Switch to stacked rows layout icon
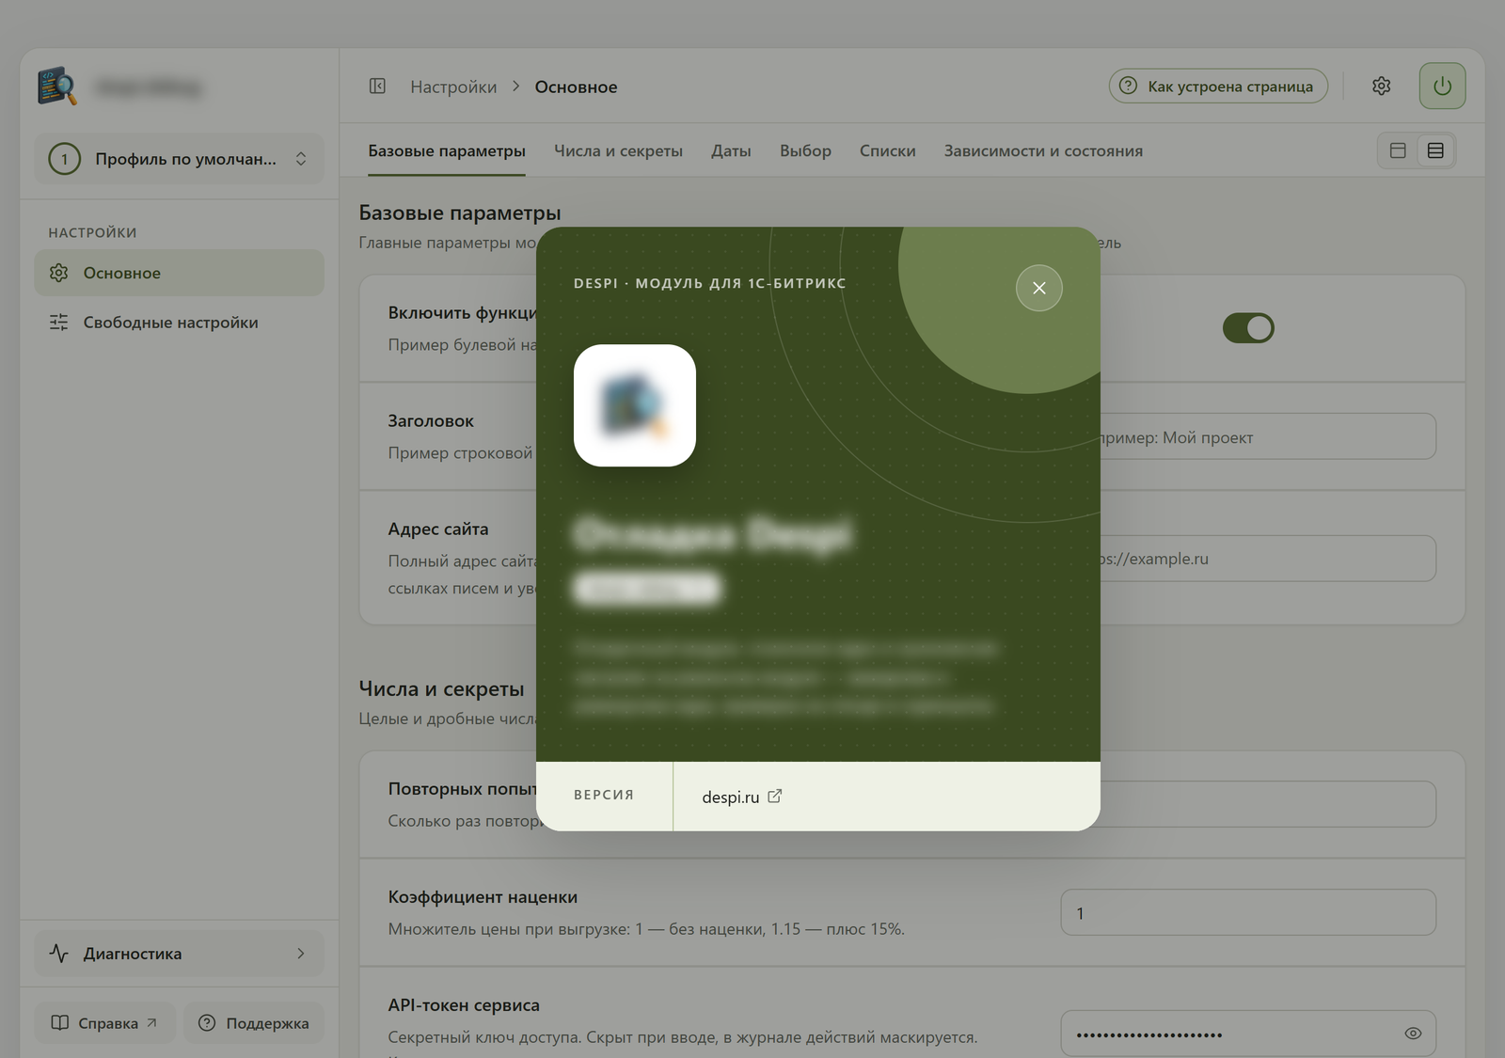Screen dimensions: 1505x1058 click(1435, 150)
